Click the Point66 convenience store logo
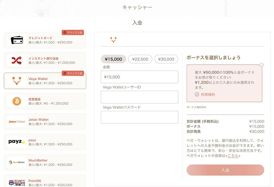Image resolution: width=274 pixels, height=187 pixels. pos(17,183)
